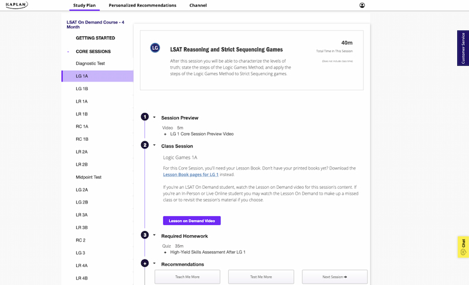
Task: Click the 40m total time value
Action: [347, 43]
